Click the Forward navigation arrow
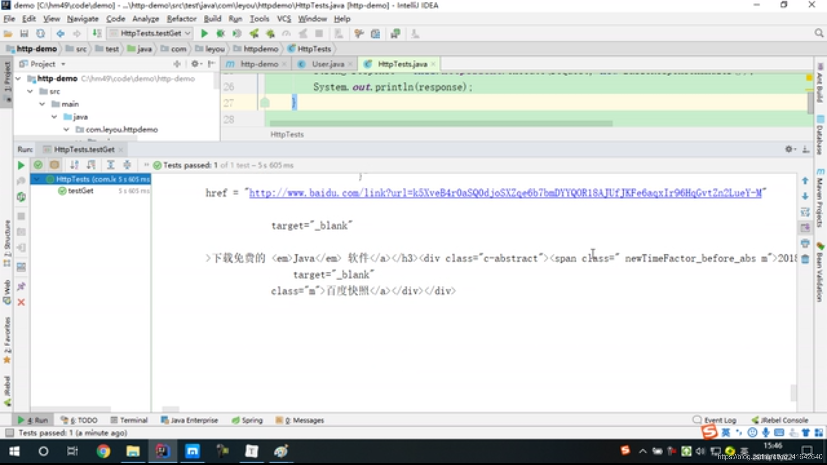The height and width of the screenshot is (465, 827). click(x=77, y=34)
